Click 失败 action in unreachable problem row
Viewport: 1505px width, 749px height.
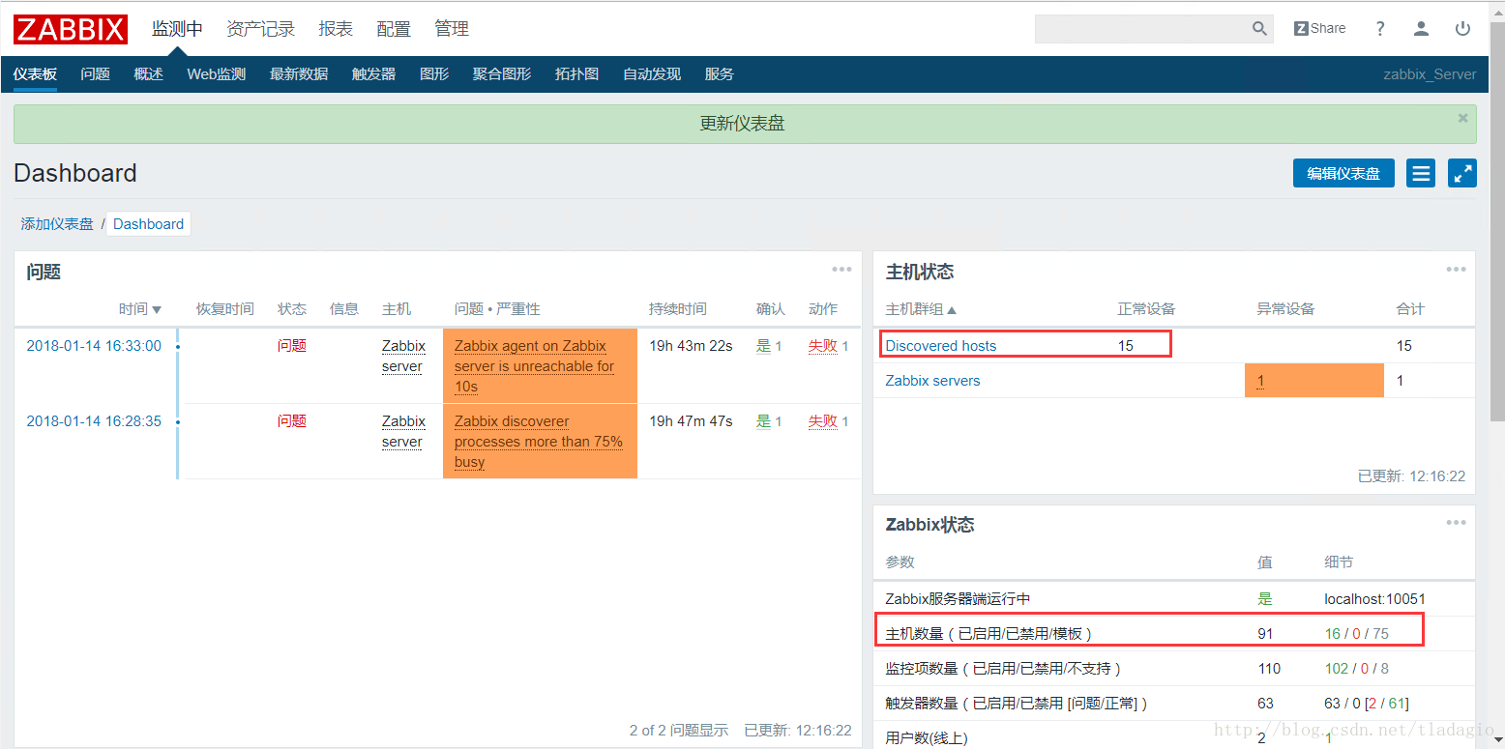coord(822,346)
